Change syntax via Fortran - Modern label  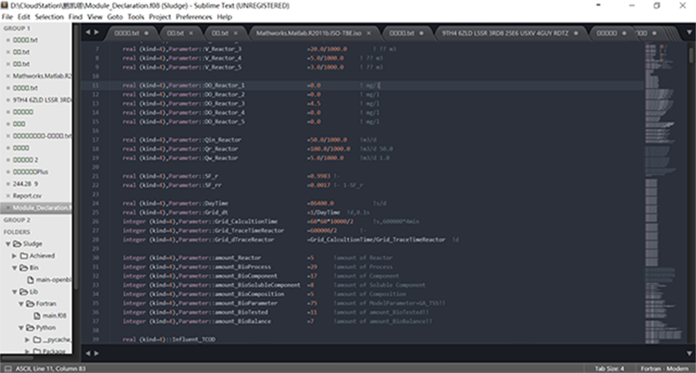663,368
